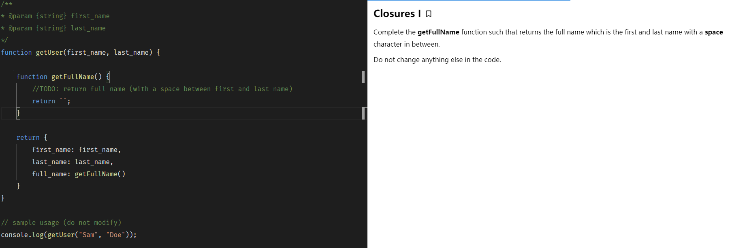Click the sample usage comment line
The image size is (745, 248).
61,223
